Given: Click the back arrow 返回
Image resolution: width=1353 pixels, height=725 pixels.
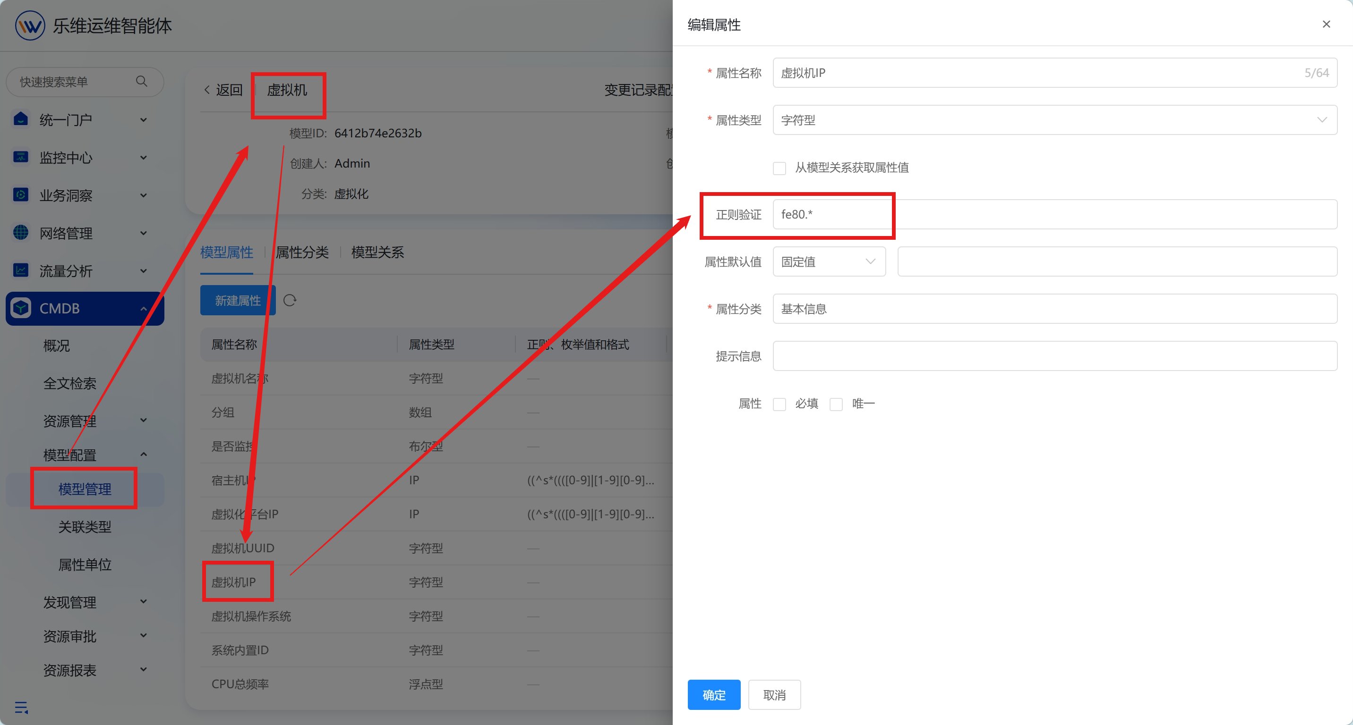Looking at the screenshot, I should pos(207,90).
